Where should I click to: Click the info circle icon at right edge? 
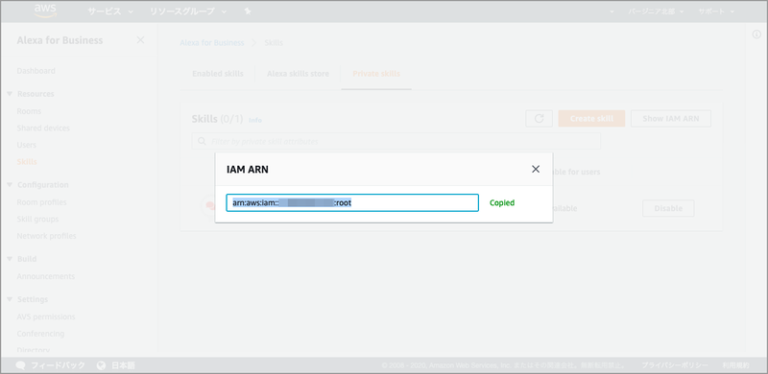(756, 34)
